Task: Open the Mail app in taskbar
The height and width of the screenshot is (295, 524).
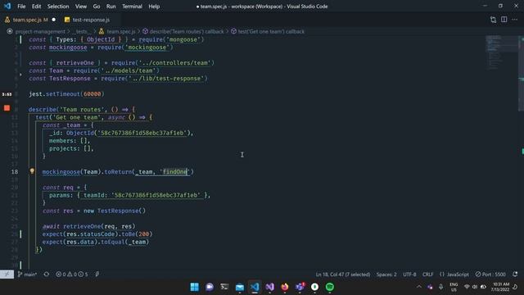Action: (240, 287)
